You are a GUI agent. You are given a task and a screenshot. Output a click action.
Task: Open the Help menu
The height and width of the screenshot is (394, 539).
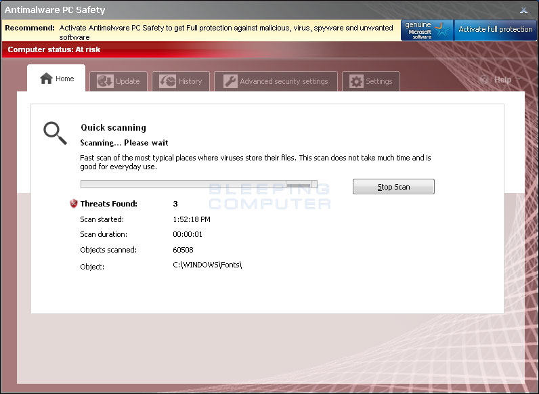pyautogui.click(x=502, y=80)
